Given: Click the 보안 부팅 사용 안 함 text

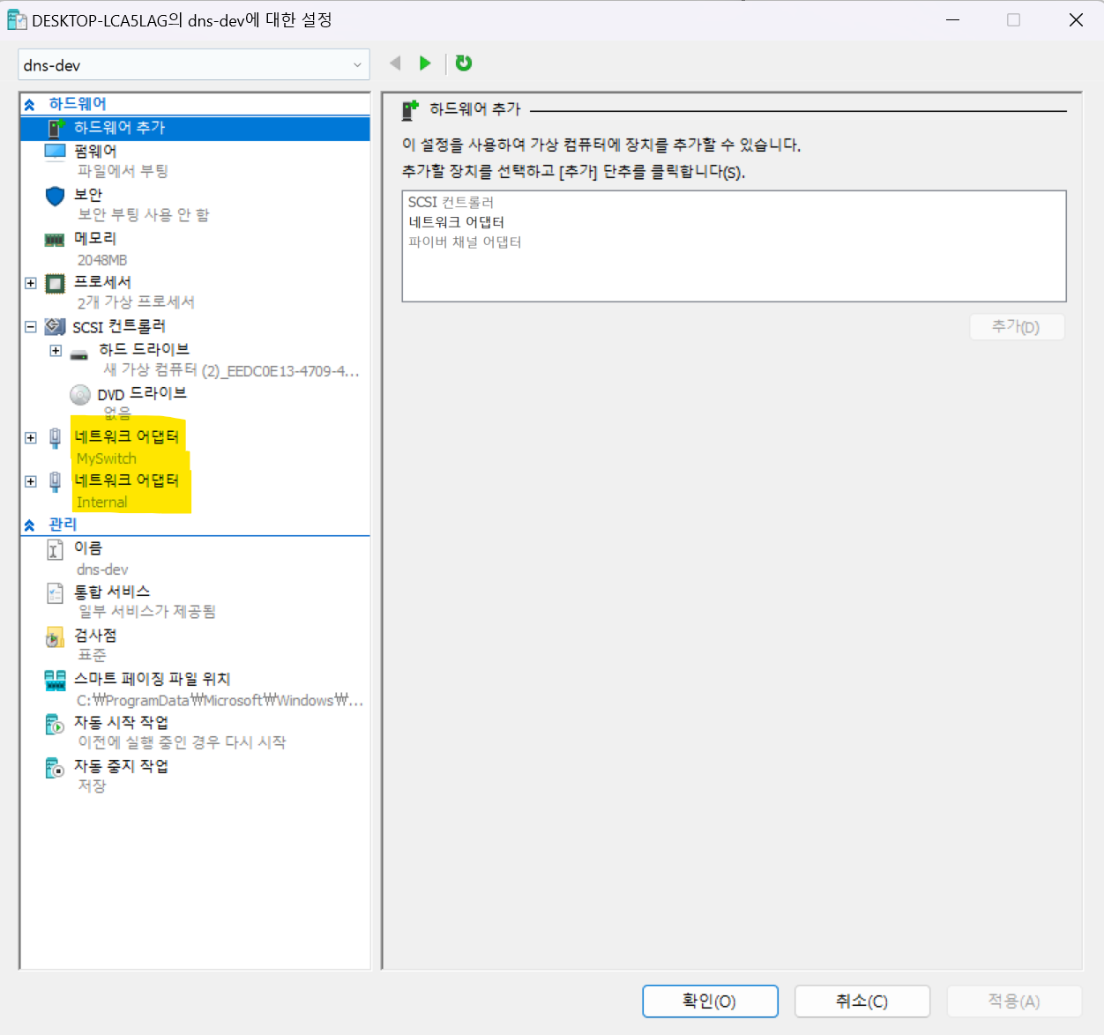Looking at the screenshot, I should click(x=143, y=215).
